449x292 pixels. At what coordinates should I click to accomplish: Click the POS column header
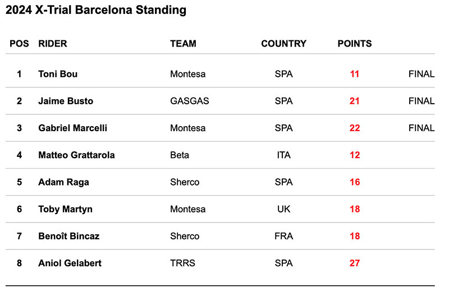point(19,43)
